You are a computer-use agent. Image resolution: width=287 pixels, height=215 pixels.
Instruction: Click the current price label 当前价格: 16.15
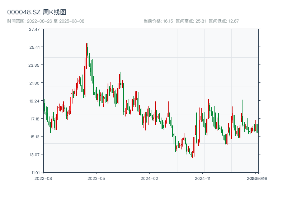(x=158, y=21)
